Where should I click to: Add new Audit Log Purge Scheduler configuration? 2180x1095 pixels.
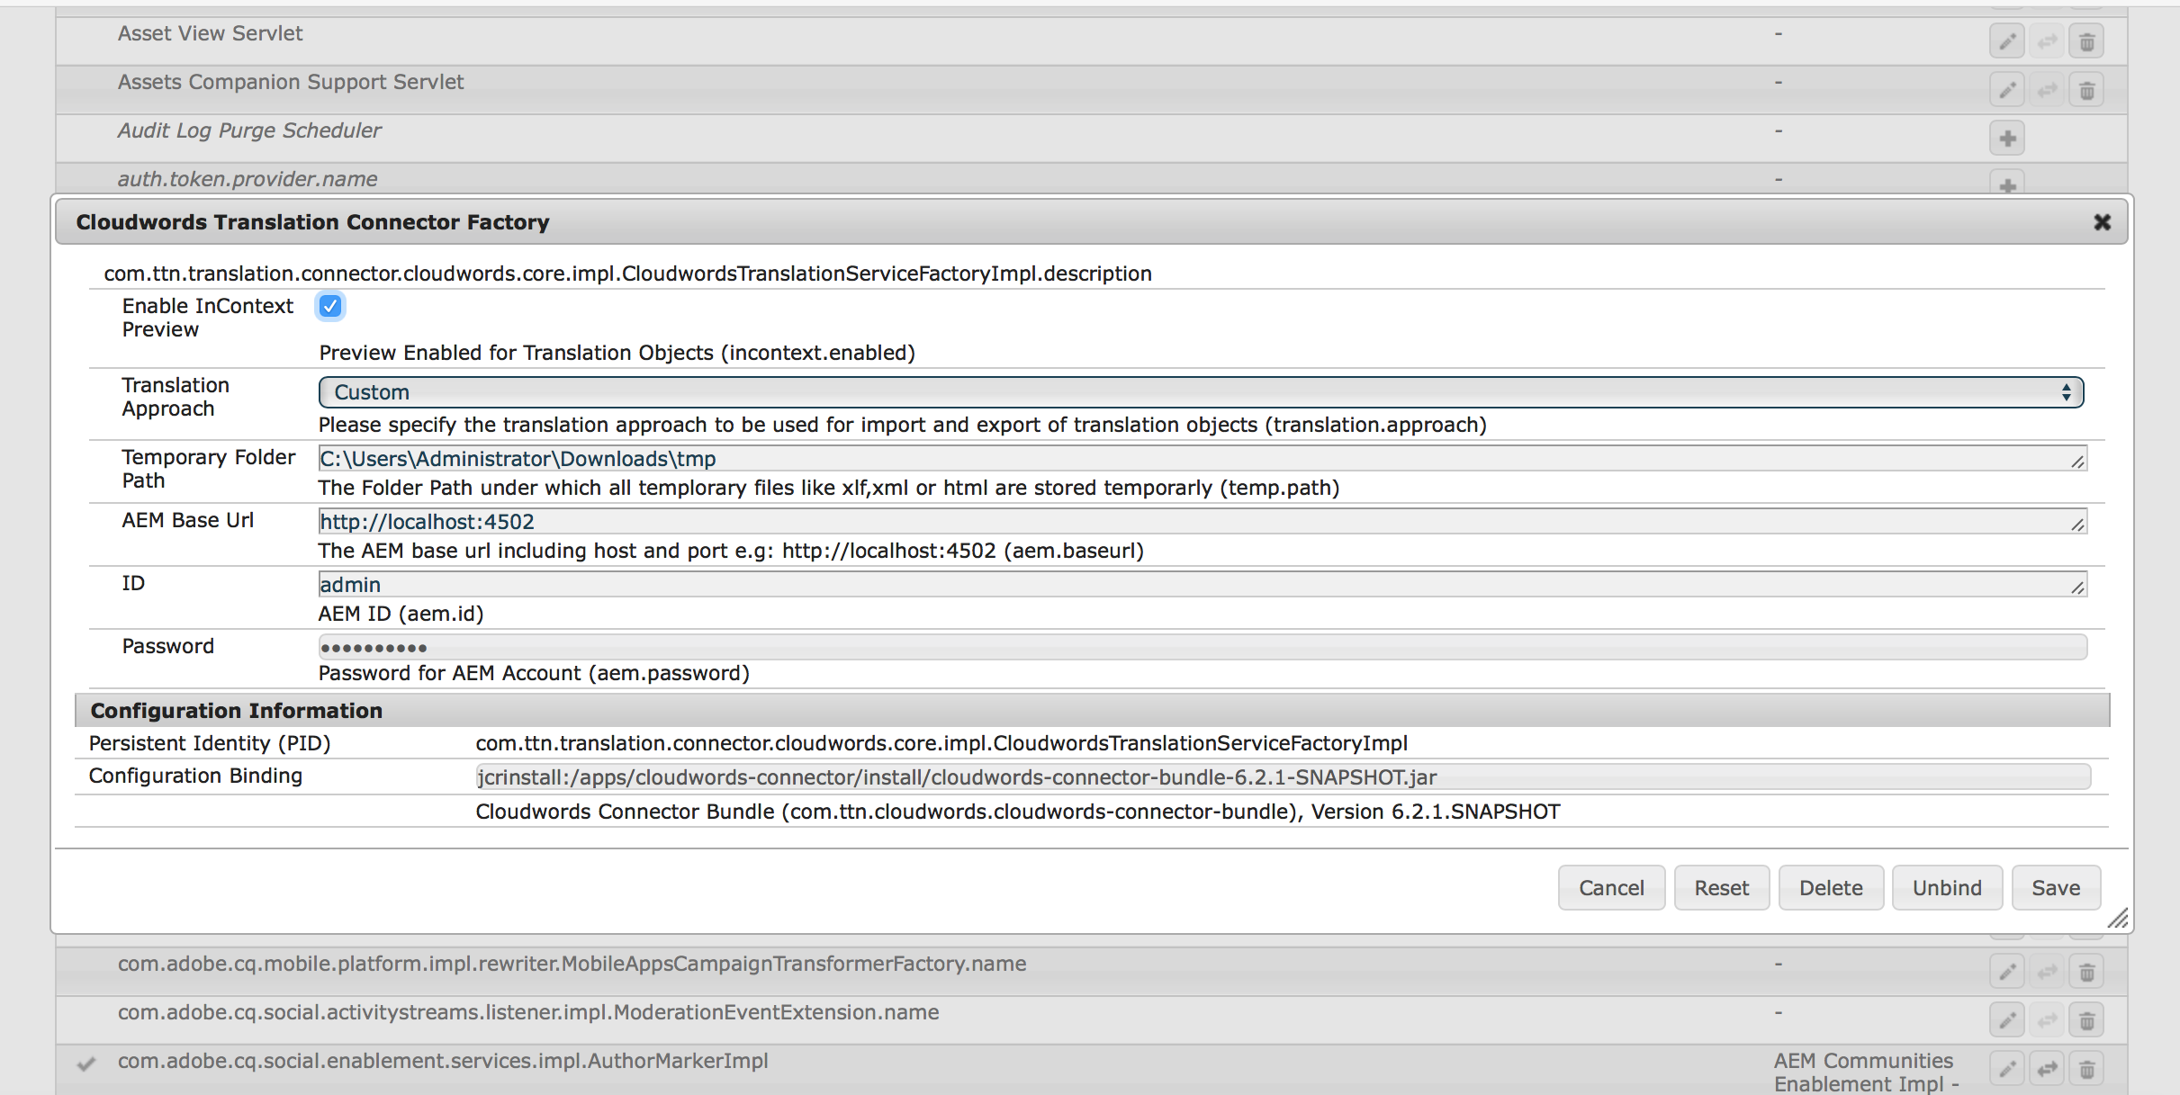2006,139
